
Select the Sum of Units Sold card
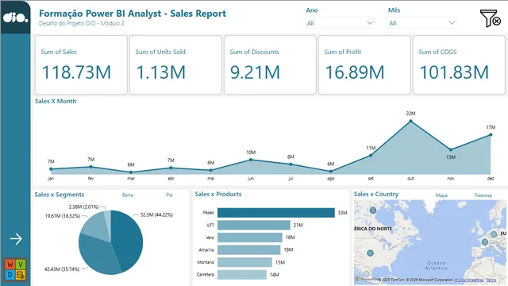tap(175, 65)
